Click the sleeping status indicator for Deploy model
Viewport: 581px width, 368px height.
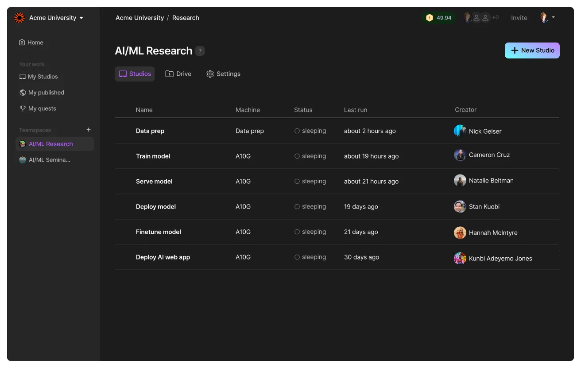[310, 206]
